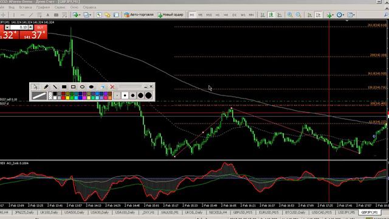The image size is (389, 219).
Task: Insert a text label object
Action: pos(56,15)
